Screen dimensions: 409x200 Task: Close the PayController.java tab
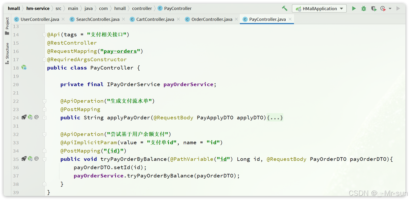click(x=290, y=19)
